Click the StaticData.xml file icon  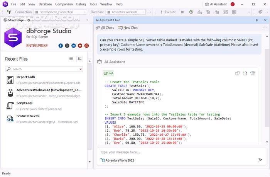(x=10, y=119)
